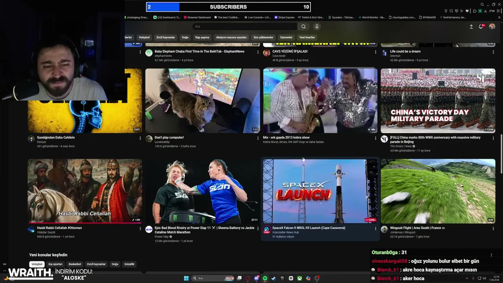This screenshot has height=283, width=503.
Task: Select the İzlenenler filter chip
Action: point(286,37)
